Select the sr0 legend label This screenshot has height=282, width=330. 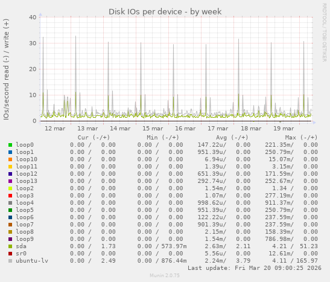[21, 254]
